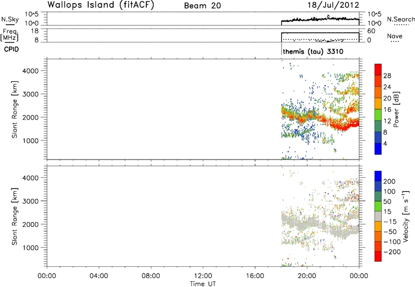This screenshot has height=287, width=415.
Task: Click the 'Freq. [MHz]' axis label
Action: (10, 35)
